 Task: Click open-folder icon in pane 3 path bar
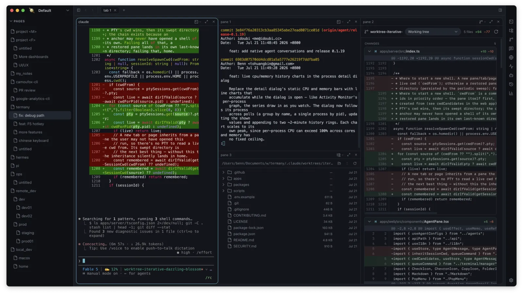[339, 163]
